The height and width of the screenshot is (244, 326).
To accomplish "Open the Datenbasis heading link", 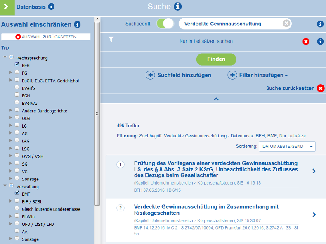I will tap(31, 7).
